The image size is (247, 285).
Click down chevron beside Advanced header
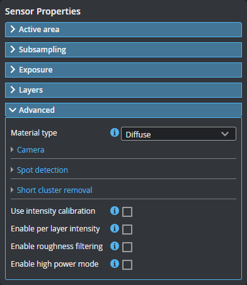(13, 110)
